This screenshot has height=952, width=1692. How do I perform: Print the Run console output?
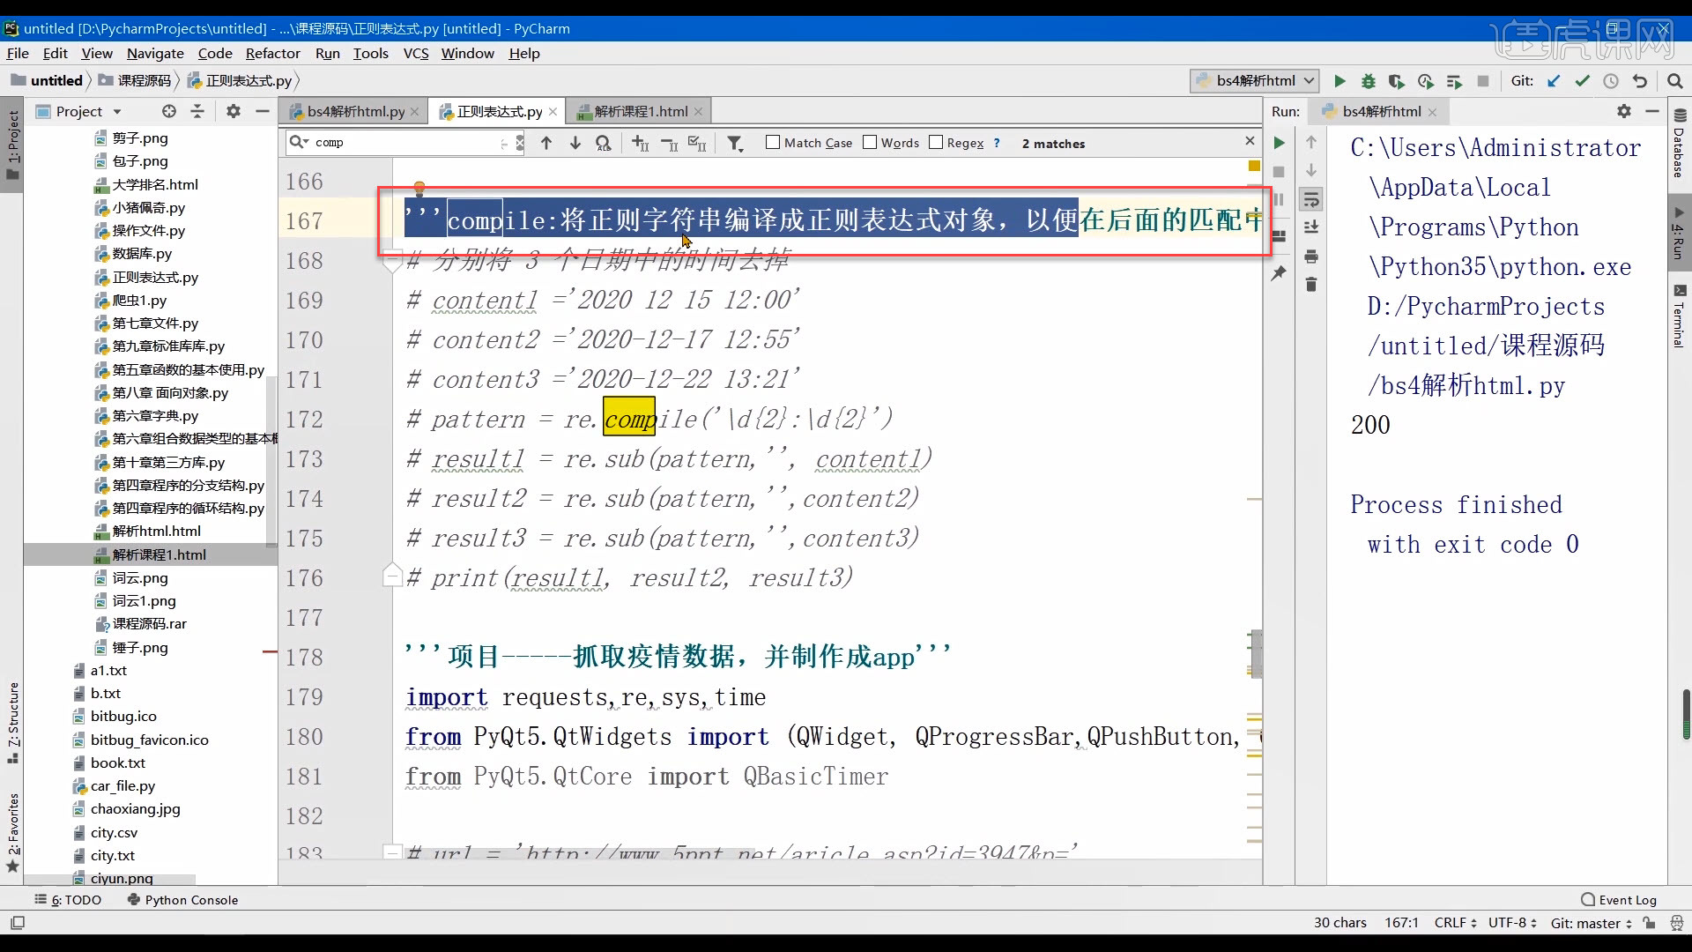1311,257
